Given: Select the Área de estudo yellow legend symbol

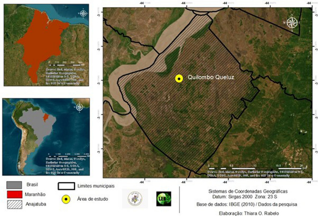Looking at the screenshot, I should [x=64, y=199].
